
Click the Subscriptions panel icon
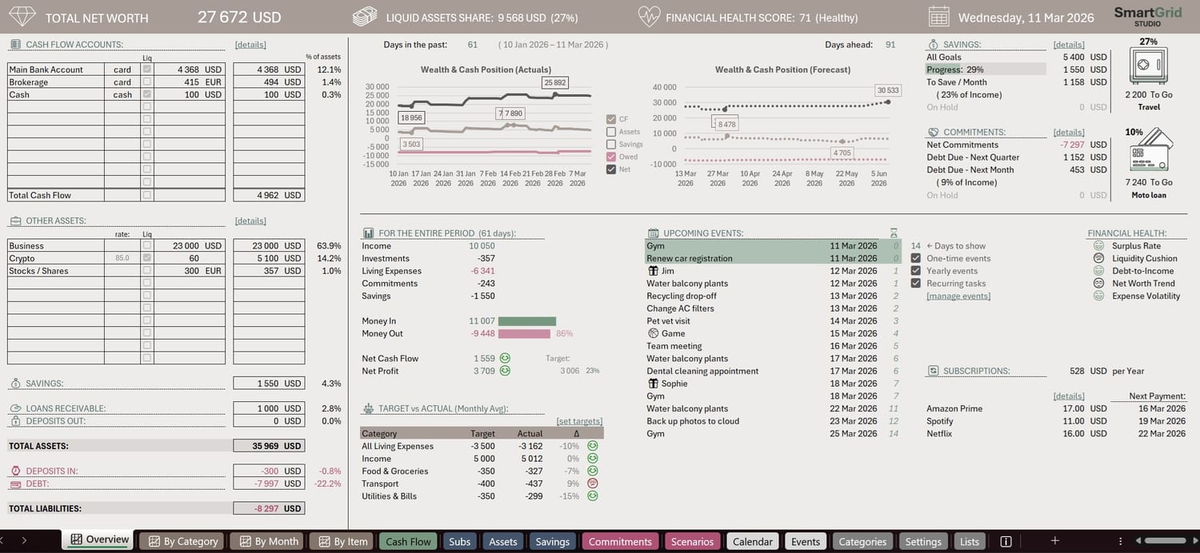(932, 370)
